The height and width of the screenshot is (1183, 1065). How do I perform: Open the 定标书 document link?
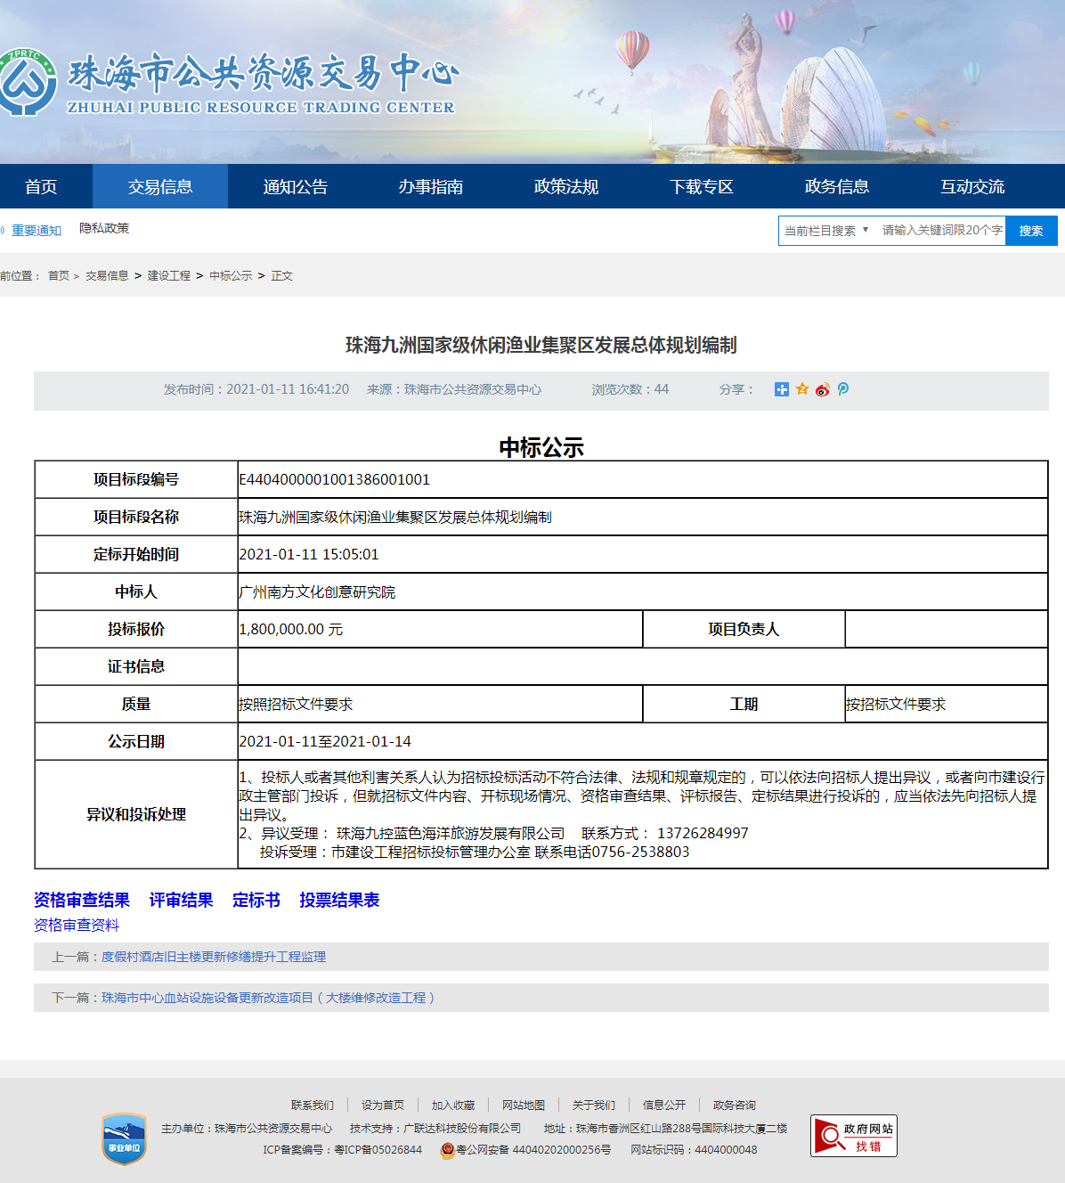point(256,901)
